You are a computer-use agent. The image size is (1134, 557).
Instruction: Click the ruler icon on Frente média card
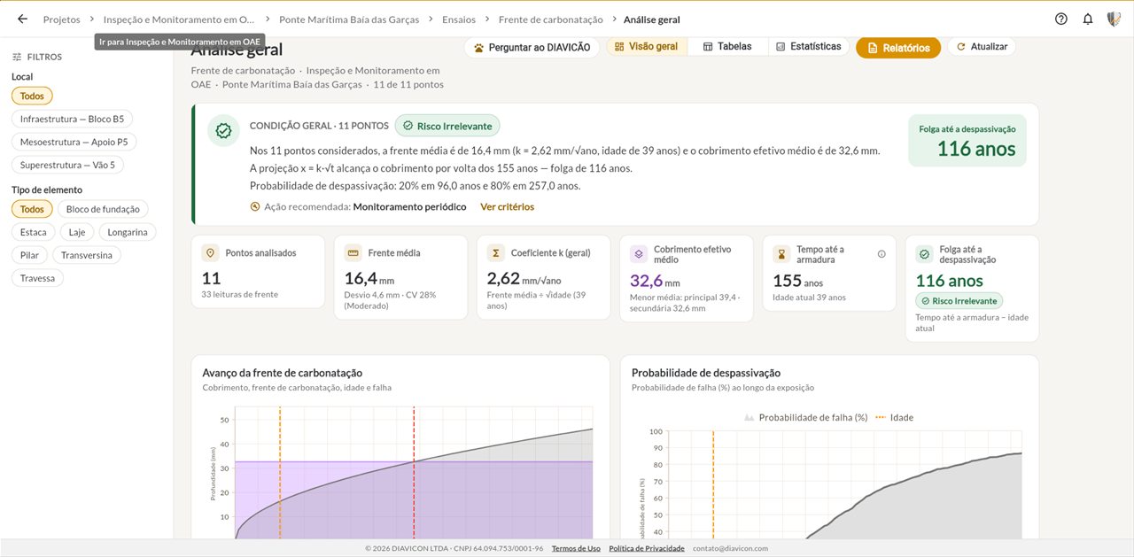pyautogui.click(x=353, y=252)
